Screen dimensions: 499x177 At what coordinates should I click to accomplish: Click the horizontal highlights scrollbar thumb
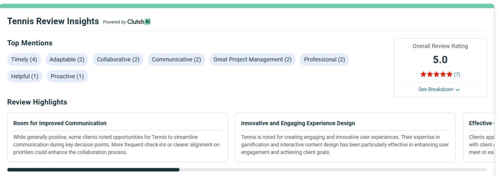tap(93, 170)
